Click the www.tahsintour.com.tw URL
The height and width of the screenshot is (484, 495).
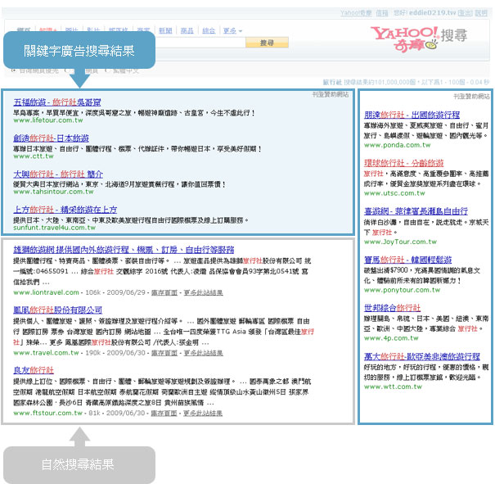53,192
